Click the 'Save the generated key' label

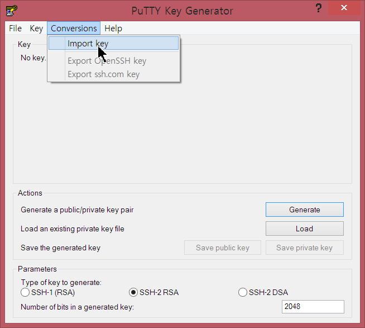[x=60, y=248]
